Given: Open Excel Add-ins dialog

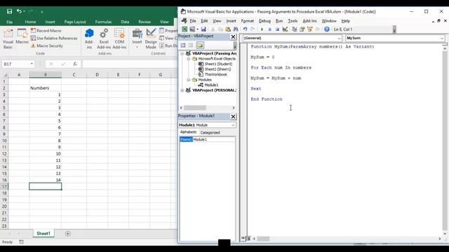Looking at the screenshot, I should (x=104, y=38).
